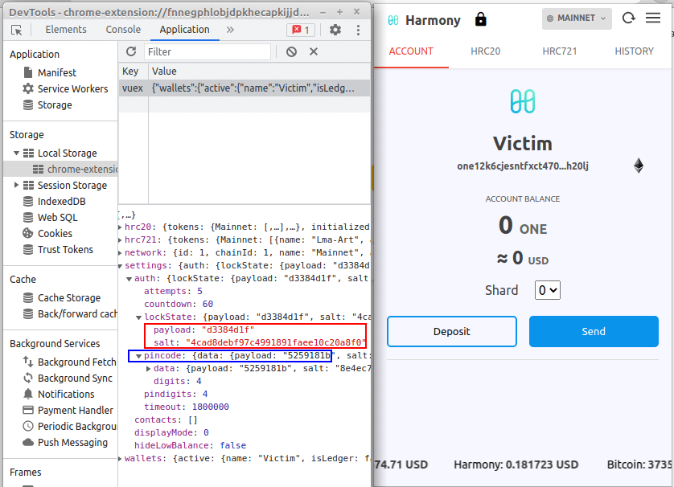Expand the wallets object
674x487 pixels.
[121, 459]
